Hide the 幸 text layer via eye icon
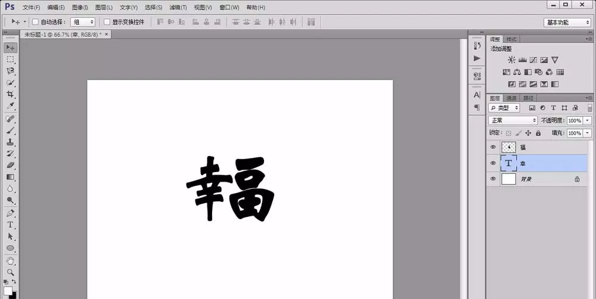This screenshot has height=299, width=596. [x=493, y=163]
